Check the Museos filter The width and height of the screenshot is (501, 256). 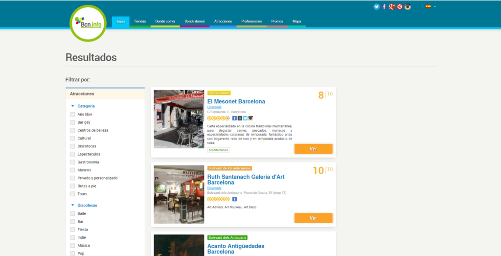[72, 170]
